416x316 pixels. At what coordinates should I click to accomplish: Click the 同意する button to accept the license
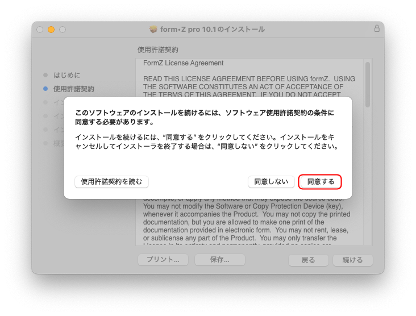tap(320, 182)
